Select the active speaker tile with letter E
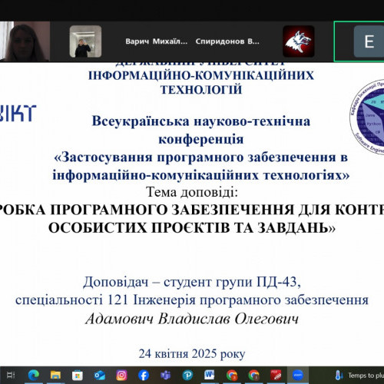The height and width of the screenshot is (384, 384). [x=359, y=41]
